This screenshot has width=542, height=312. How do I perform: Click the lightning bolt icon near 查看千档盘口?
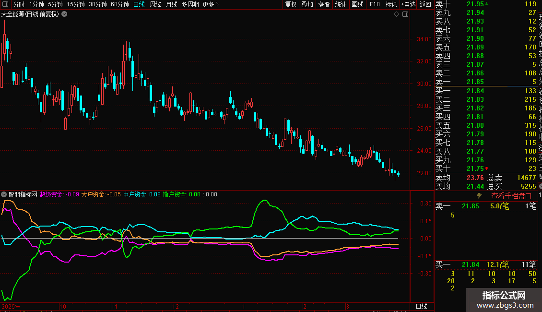click(479, 196)
